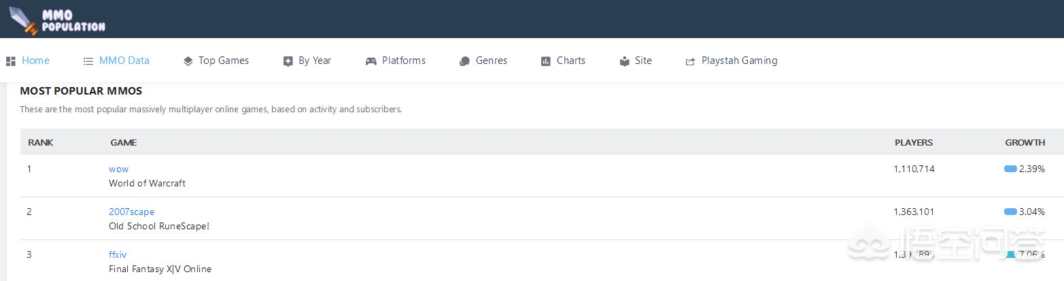This screenshot has height=281, width=1064.
Task: Open the By Year menu
Action: pyautogui.click(x=315, y=61)
